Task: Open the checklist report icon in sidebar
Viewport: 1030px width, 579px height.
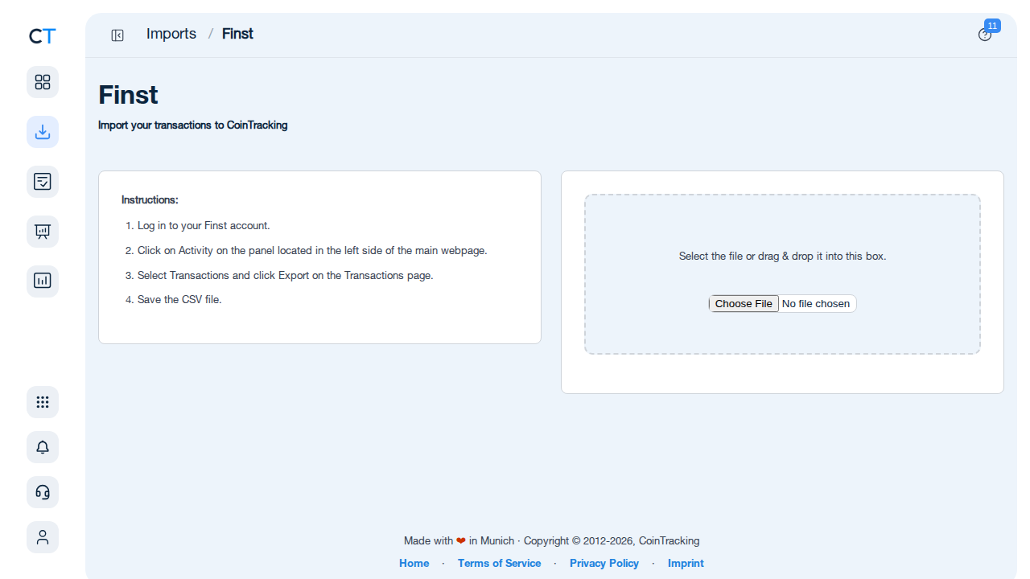Action: pos(43,182)
